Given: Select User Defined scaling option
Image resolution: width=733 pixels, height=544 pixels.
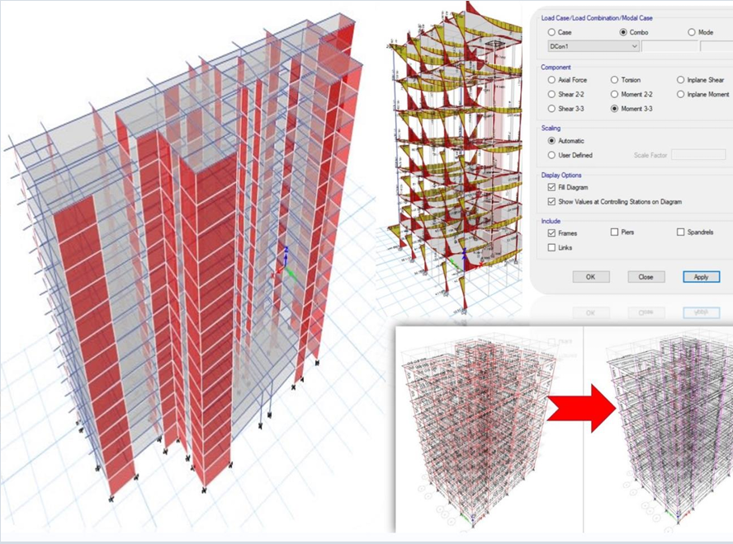Looking at the screenshot, I should 551,155.
